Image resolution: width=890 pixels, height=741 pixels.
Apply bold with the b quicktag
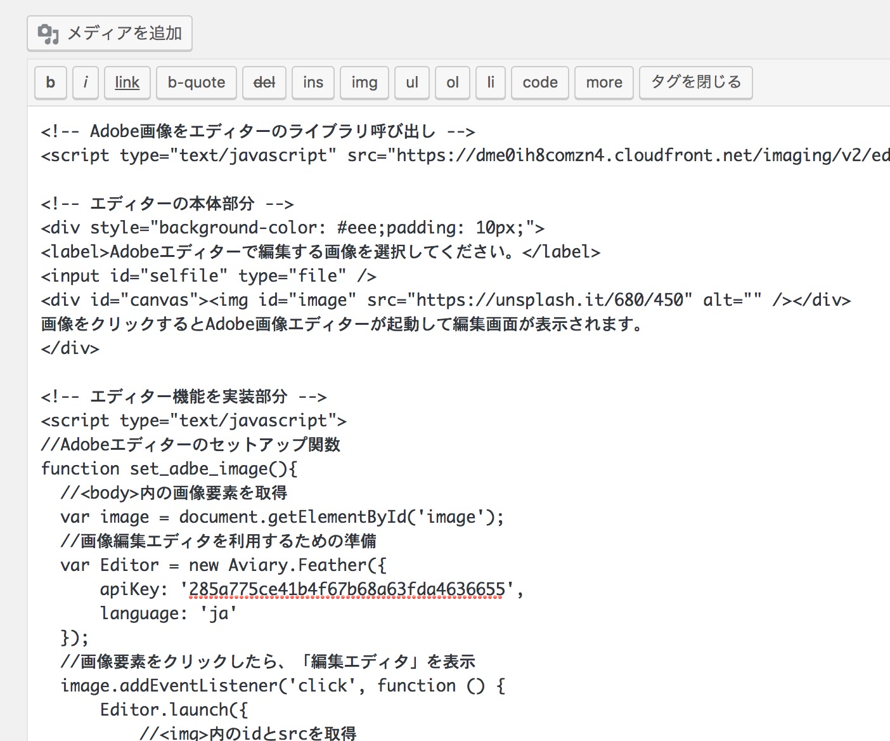(x=50, y=82)
